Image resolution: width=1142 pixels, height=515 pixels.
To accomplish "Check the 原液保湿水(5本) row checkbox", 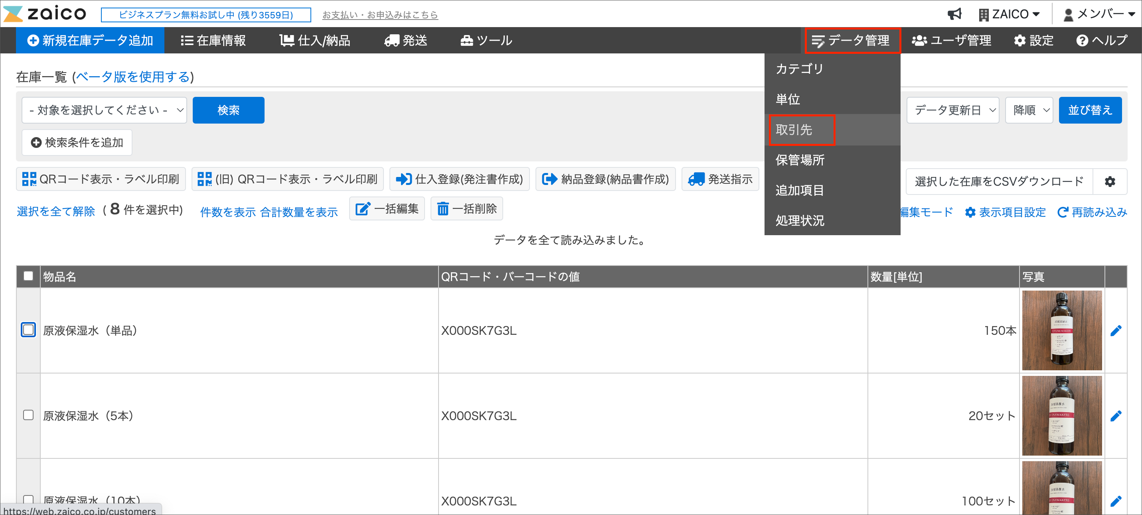I will click(x=28, y=415).
